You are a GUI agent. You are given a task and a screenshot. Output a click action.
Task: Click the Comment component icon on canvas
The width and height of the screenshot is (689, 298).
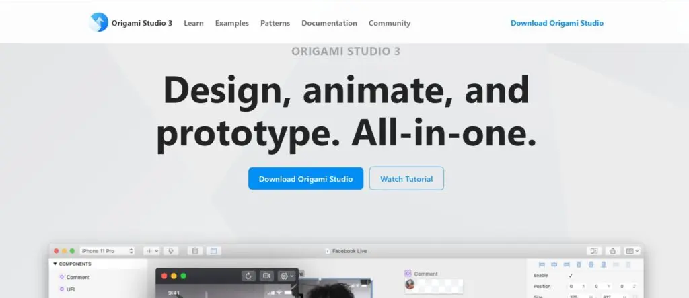click(408, 274)
